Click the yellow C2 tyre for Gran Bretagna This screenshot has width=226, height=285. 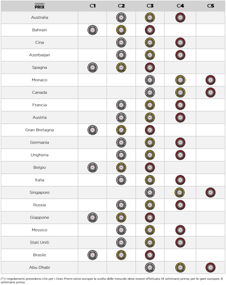121,130
